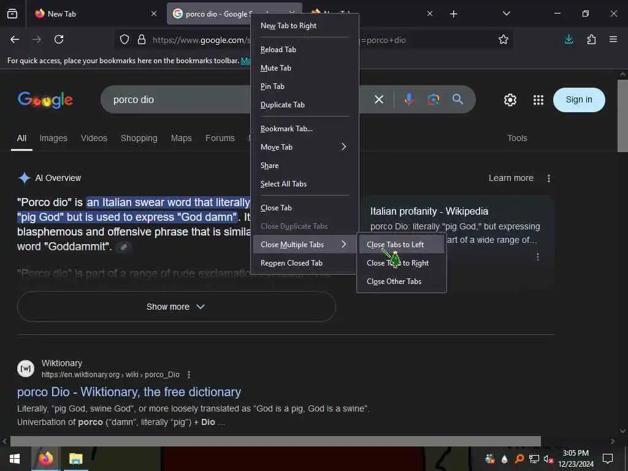Open Google quick settings gear
Image resolution: width=628 pixels, height=471 pixels.
tap(510, 100)
